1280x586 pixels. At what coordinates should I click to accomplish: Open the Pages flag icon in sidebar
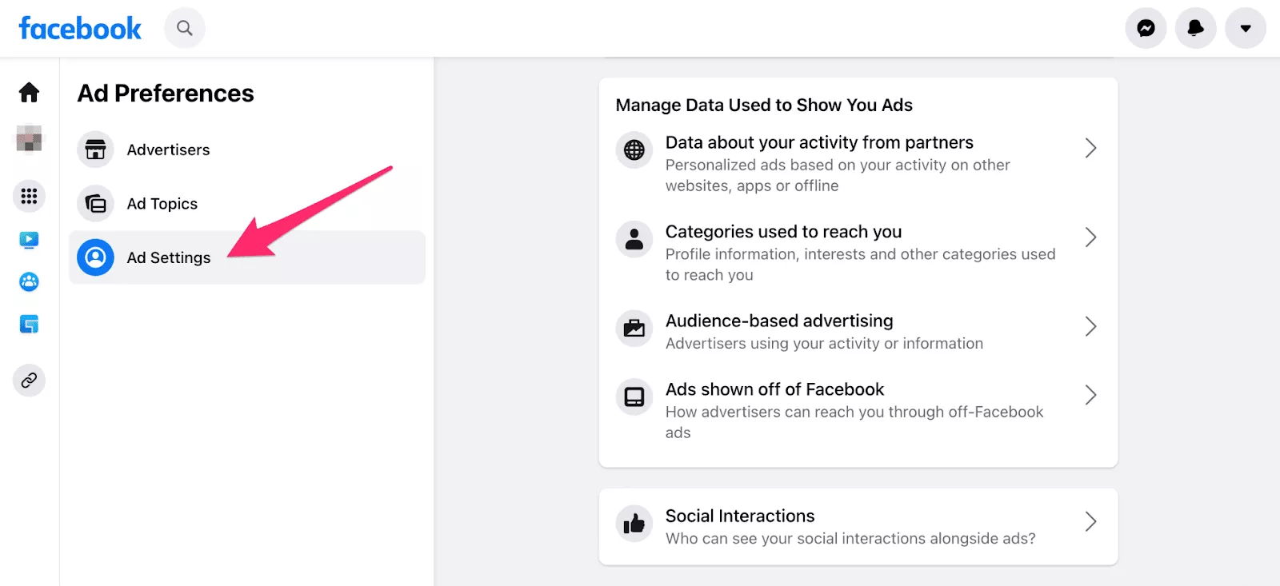click(30, 325)
